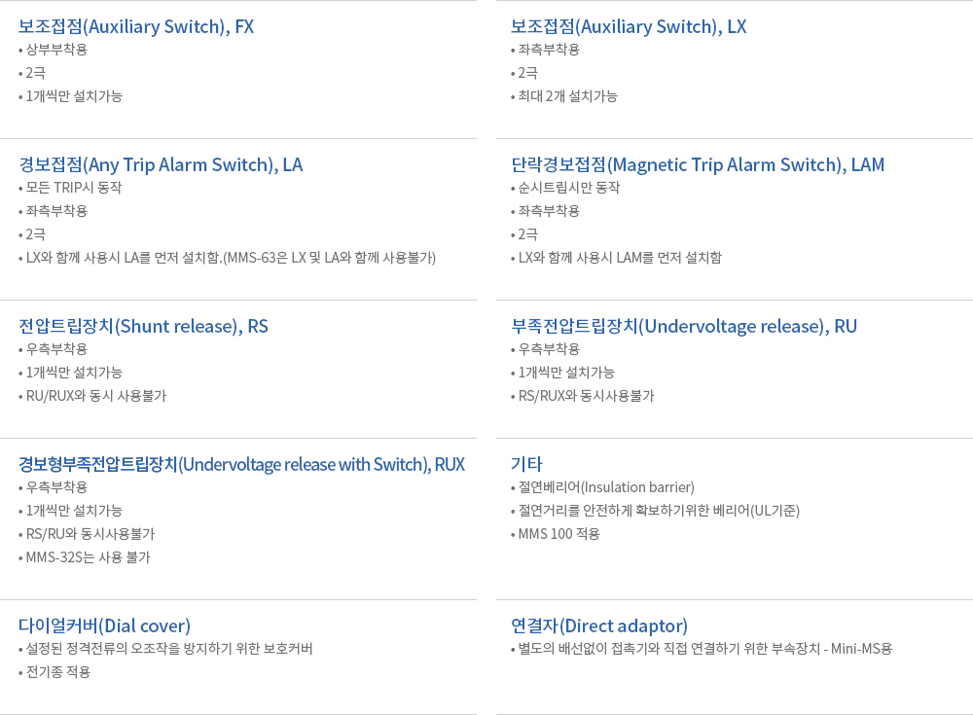Image resolution: width=973 pixels, height=715 pixels.
Task: Open the Undervoltage release with Switch RUX heading
Action: [241, 464]
